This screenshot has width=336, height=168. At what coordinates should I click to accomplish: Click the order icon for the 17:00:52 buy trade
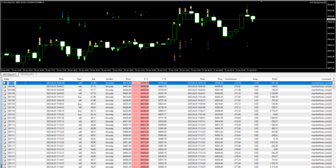click(x=4, y=105)
